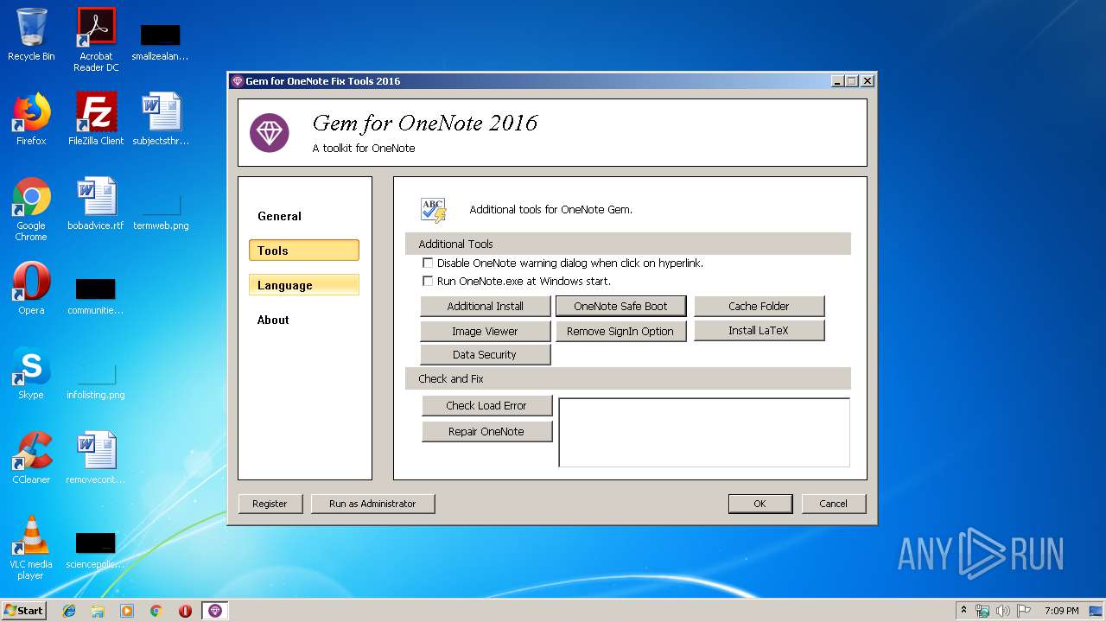Screen dimensions: 1106x622
Task: Click OneNote Safe Boot button
Action: click(620, 306)
